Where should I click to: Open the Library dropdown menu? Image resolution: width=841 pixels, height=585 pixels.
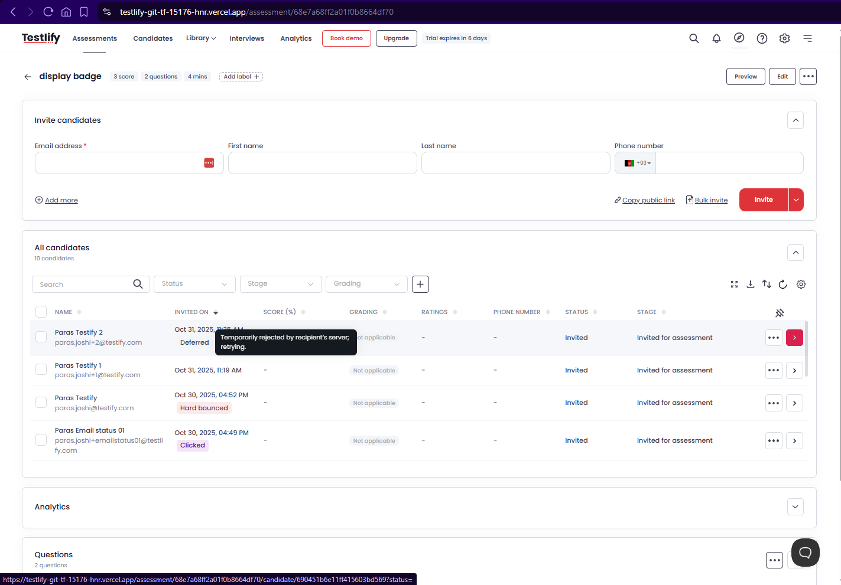[201, 38]
